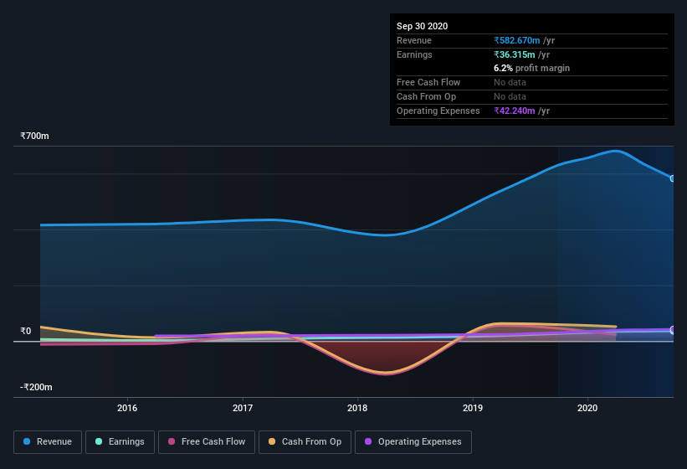Click the pink Free Cash Flow dot
Viewport: 687px width, 469px height.
[x=172, y=441]
